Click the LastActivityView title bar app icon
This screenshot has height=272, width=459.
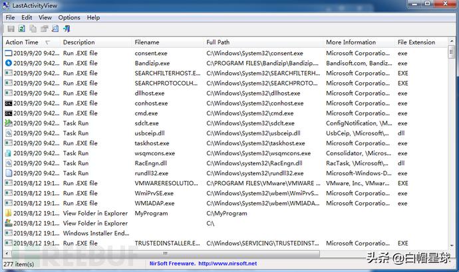coord(6,5)
